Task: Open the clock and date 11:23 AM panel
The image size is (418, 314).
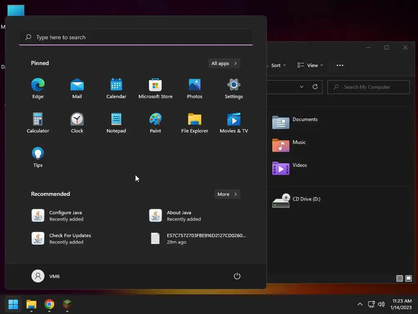Action: click(x=401, y=304)
